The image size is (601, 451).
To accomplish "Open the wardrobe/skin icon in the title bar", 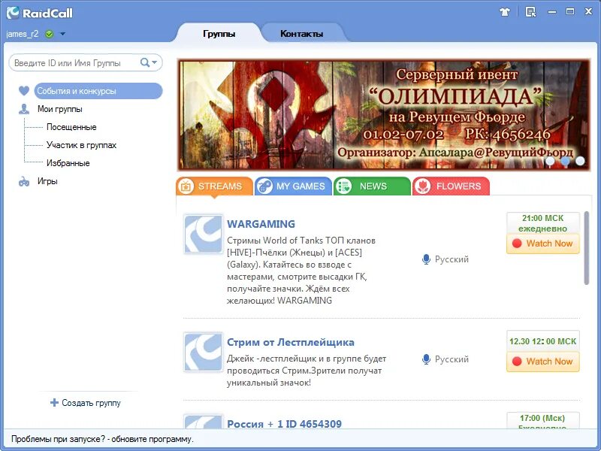I will point(506,11).
